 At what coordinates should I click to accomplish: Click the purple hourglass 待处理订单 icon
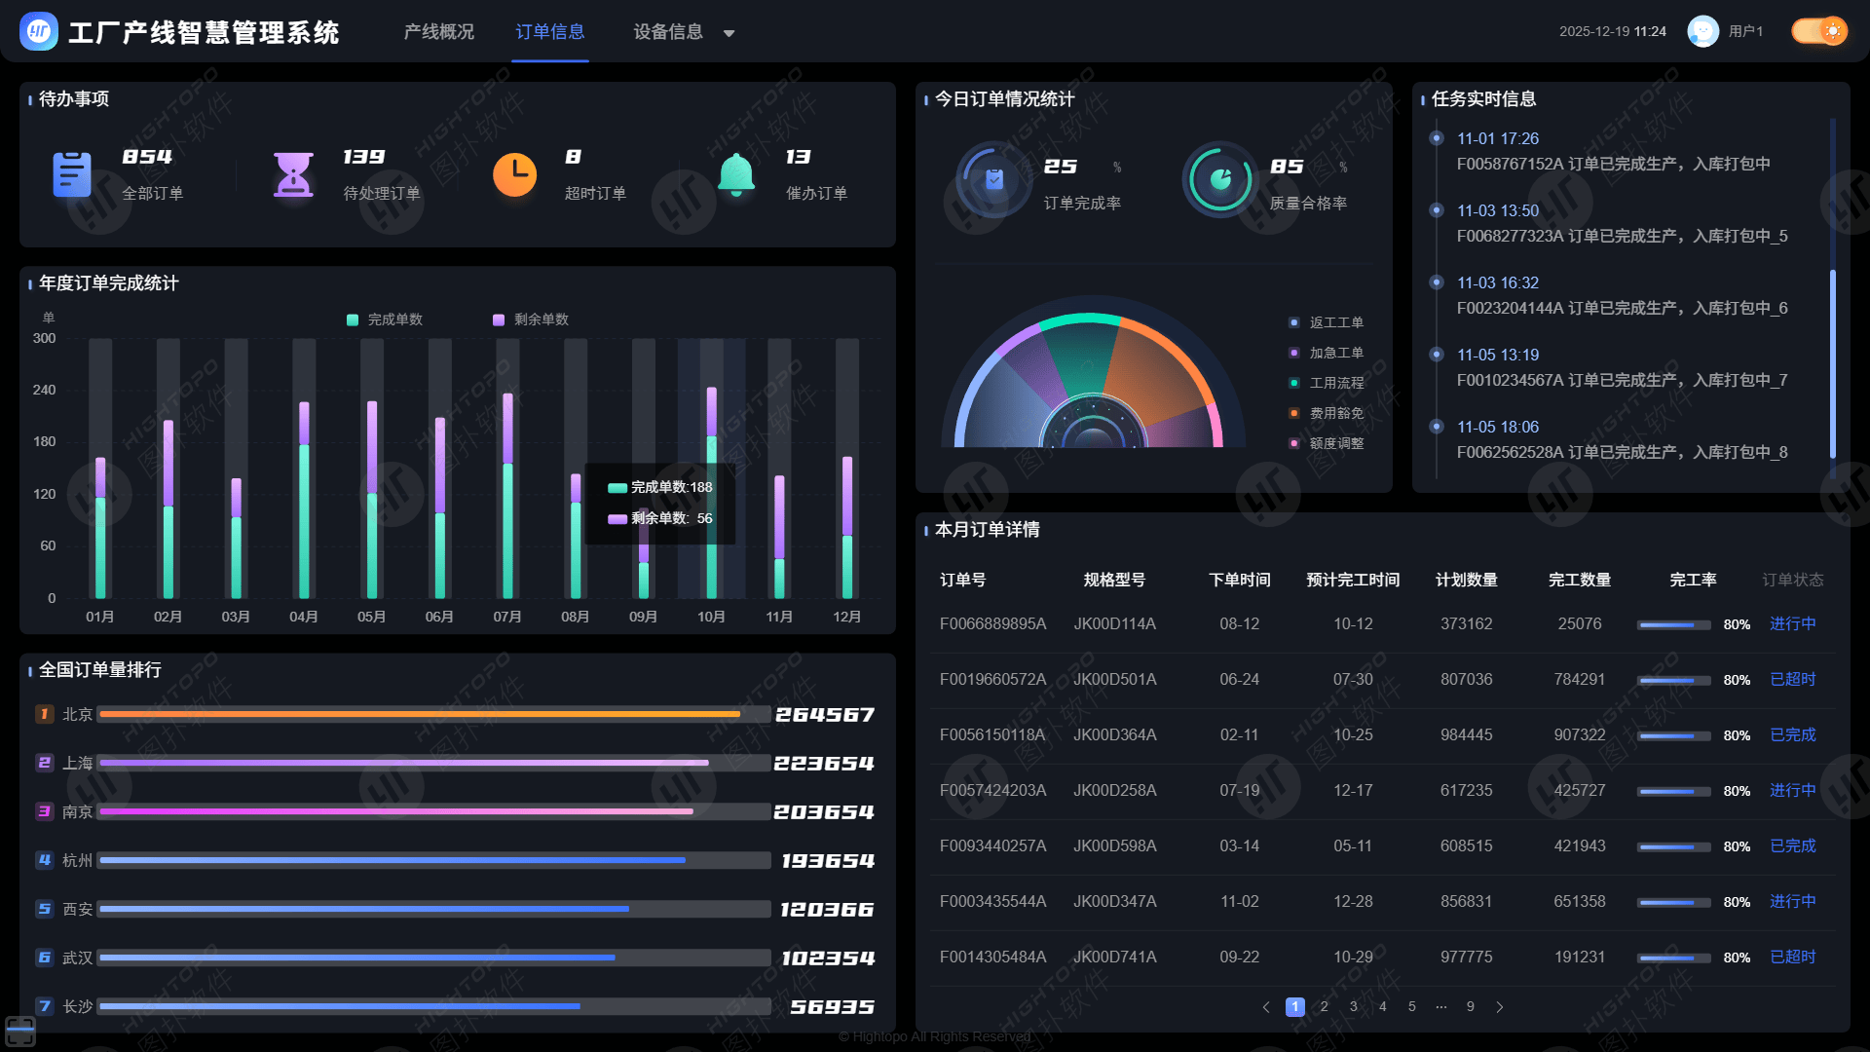point(293,174)
